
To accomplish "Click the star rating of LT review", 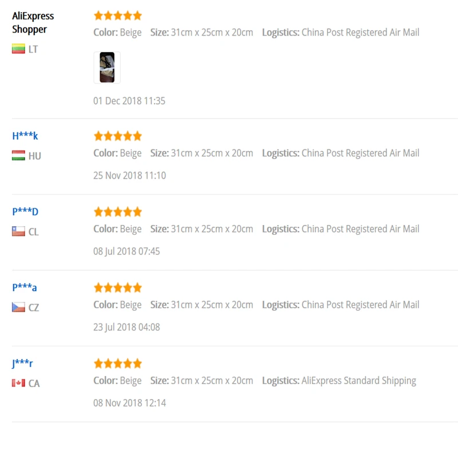I will [x=118, y=15].
